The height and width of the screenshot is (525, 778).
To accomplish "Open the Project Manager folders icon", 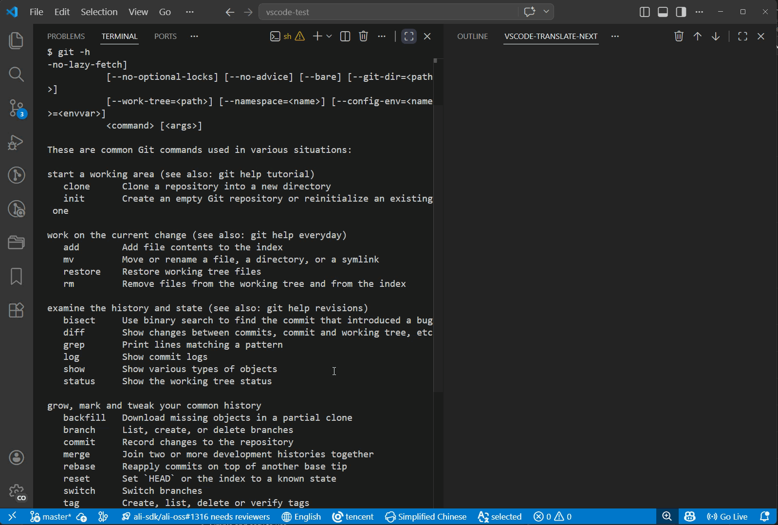I will point(16,242).
